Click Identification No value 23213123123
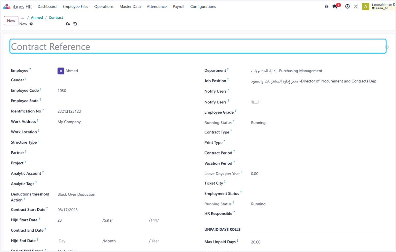This screenshot has width=396, height=252. (x=69, y=111)
